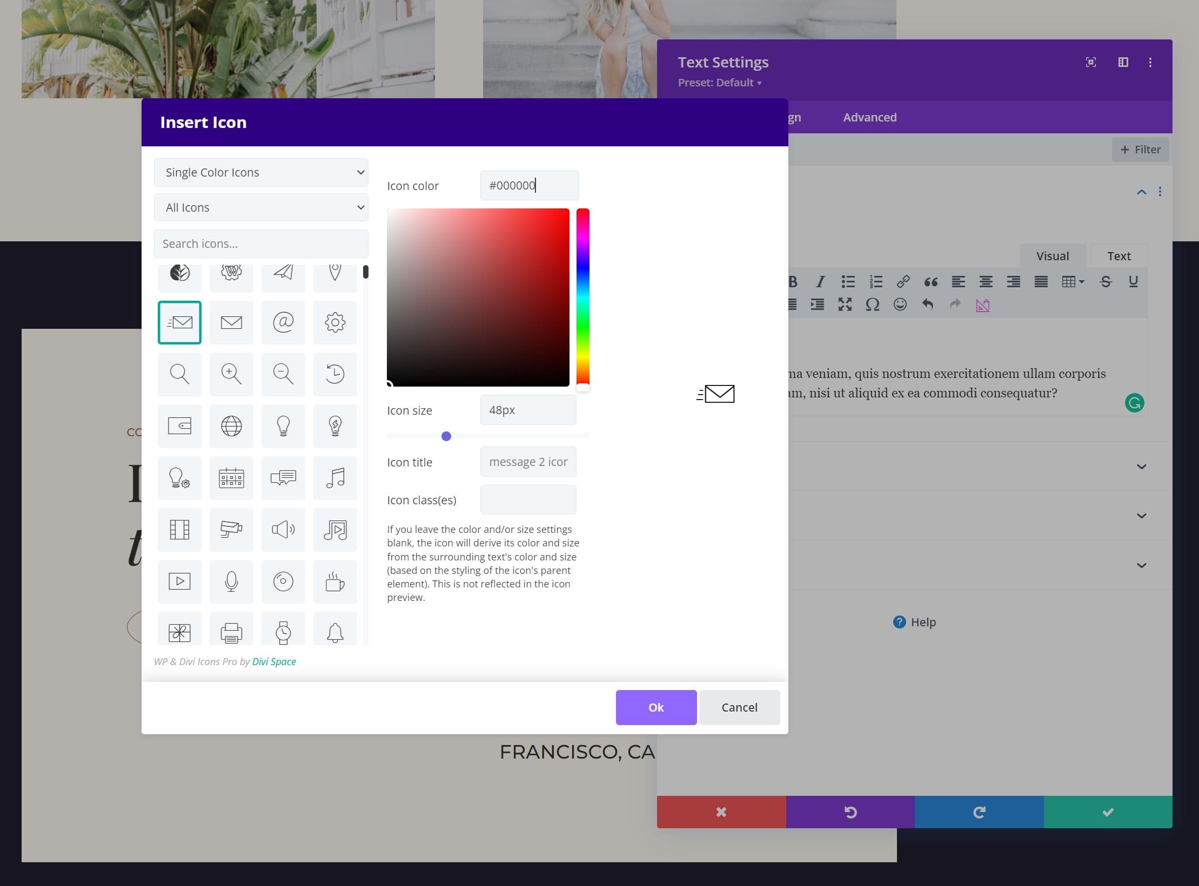The height and width of the screenshot is (886, 1199).
Task: Select the Italic formatting button
Action: click(818, 281)
